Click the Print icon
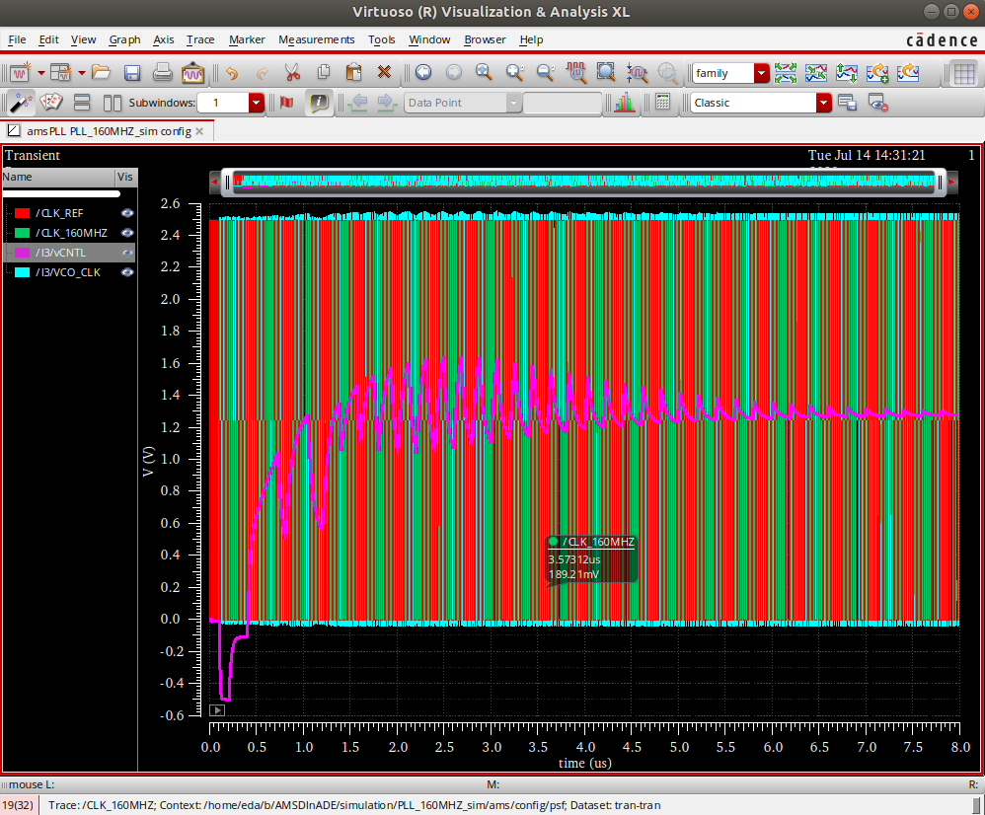This screenshot has width=985, height=815. pyautogui.click(x=163, y=73)
